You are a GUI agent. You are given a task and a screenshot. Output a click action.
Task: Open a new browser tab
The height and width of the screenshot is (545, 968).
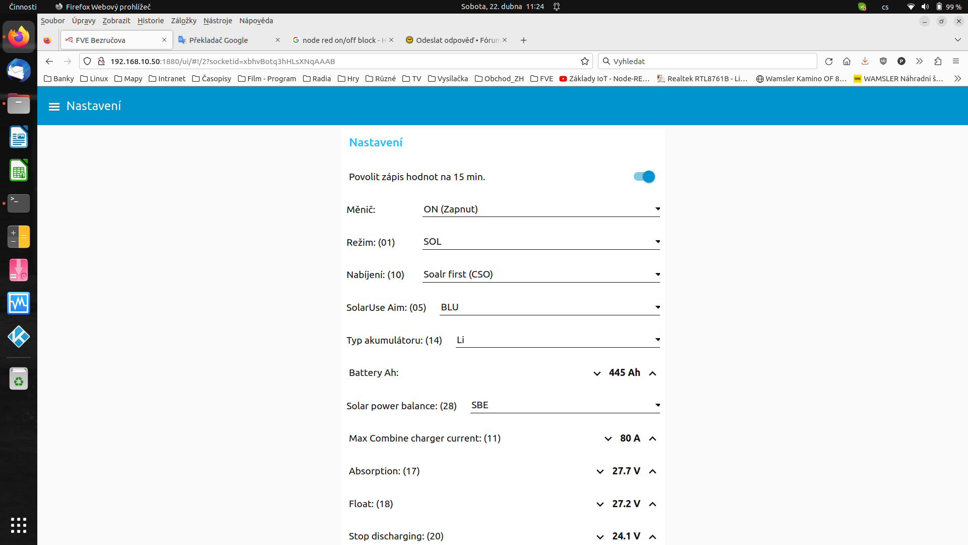523,40
